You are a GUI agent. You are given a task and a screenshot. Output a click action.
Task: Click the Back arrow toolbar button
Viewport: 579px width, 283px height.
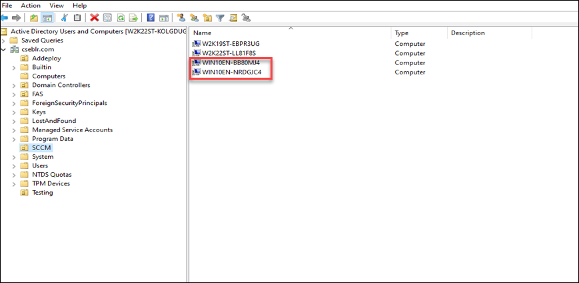point(5,18)
